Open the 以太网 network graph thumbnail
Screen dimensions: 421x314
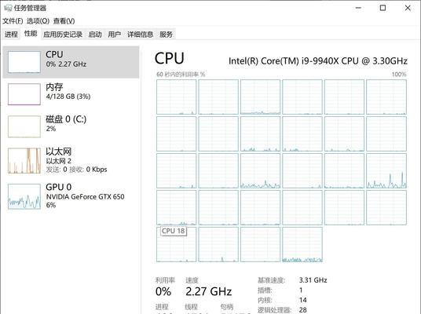tap(24, 160)
